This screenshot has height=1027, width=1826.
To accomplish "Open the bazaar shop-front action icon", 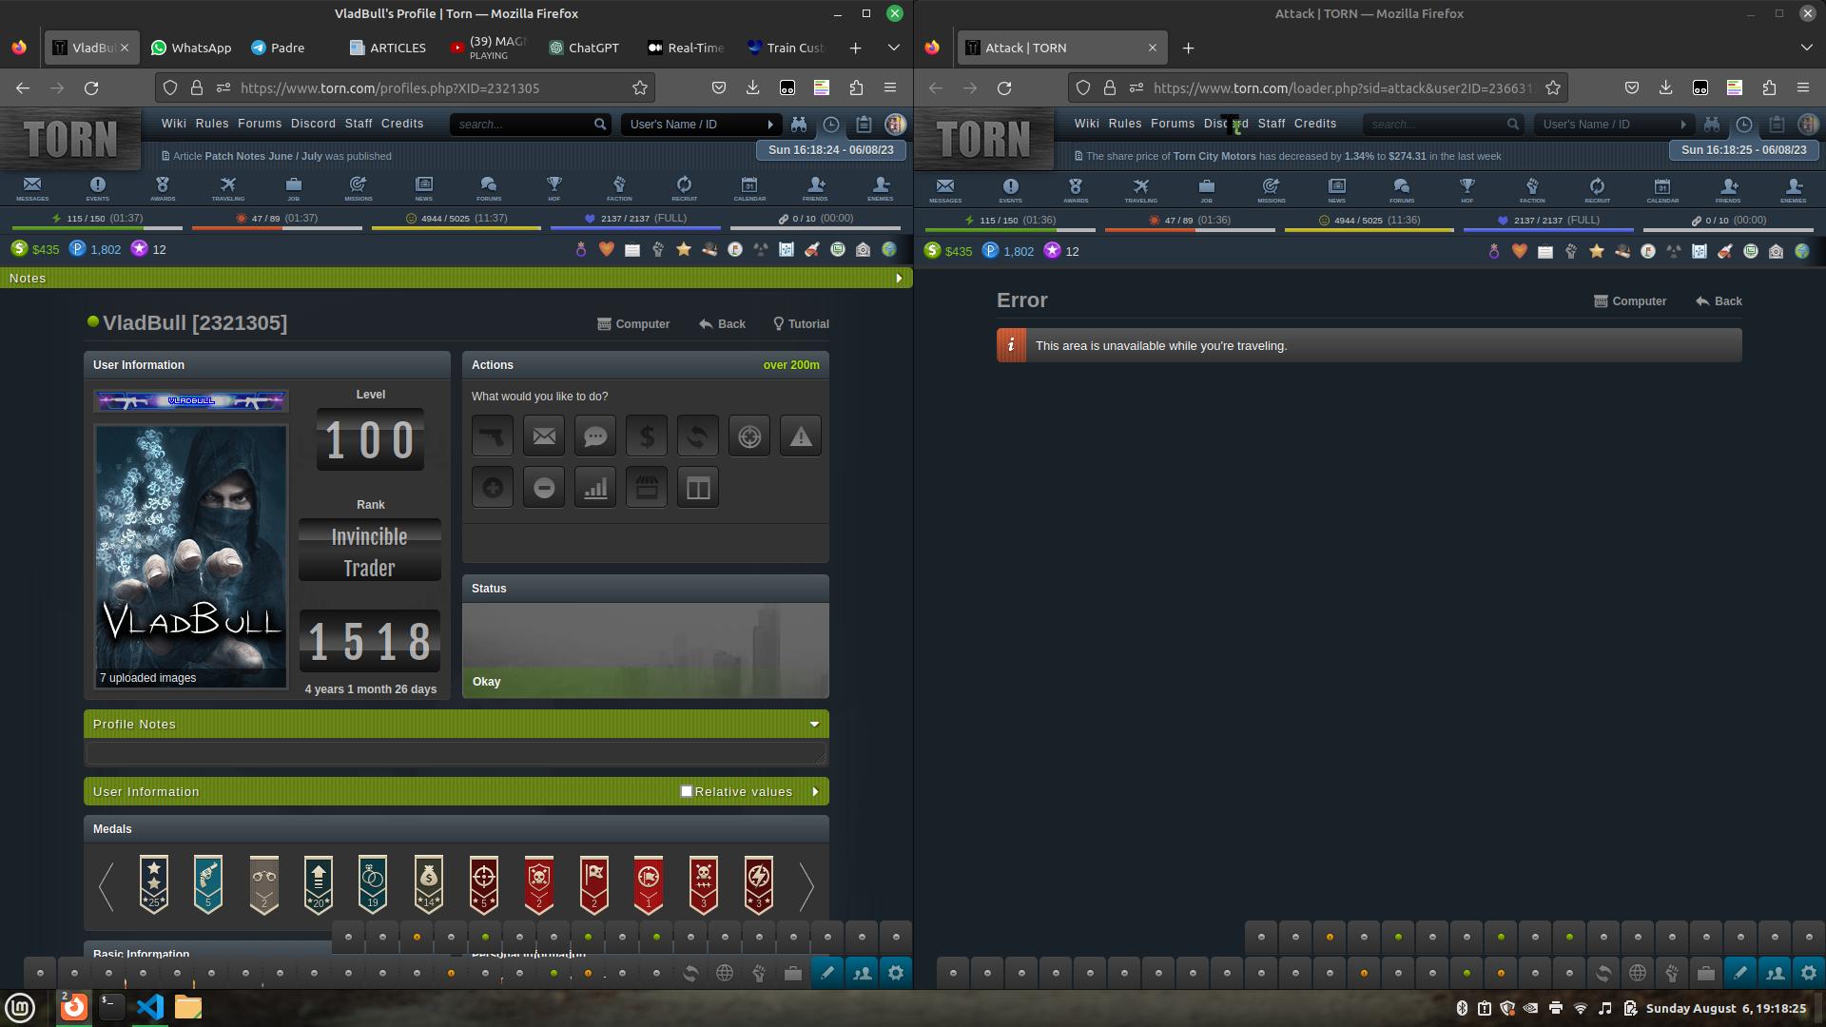I will point(647,488).
